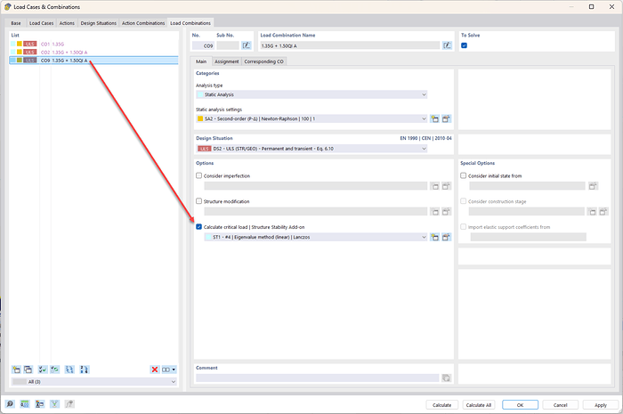The height and width of the screenshot is (414, 623).
Task: Click the greyed script function icon
Action: [69, 404]
